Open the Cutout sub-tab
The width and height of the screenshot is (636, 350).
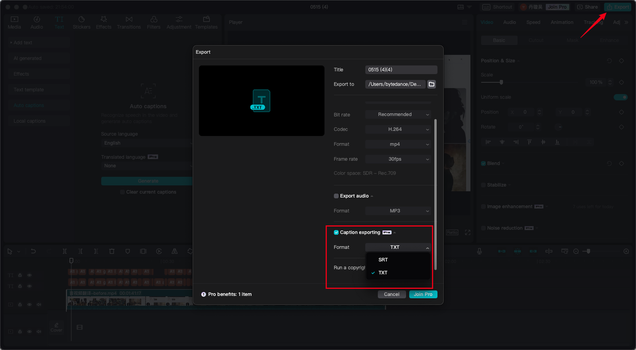[x=536, y=40]
